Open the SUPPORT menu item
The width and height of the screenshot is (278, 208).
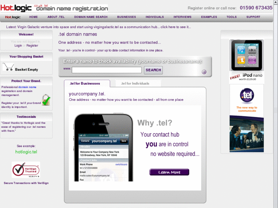coord(254,17)
